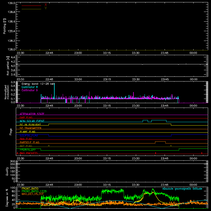This screenshot has height=211, width=211.
Task: Click the 129.0 tick on Pointing axis
Action: click(11, 3)
